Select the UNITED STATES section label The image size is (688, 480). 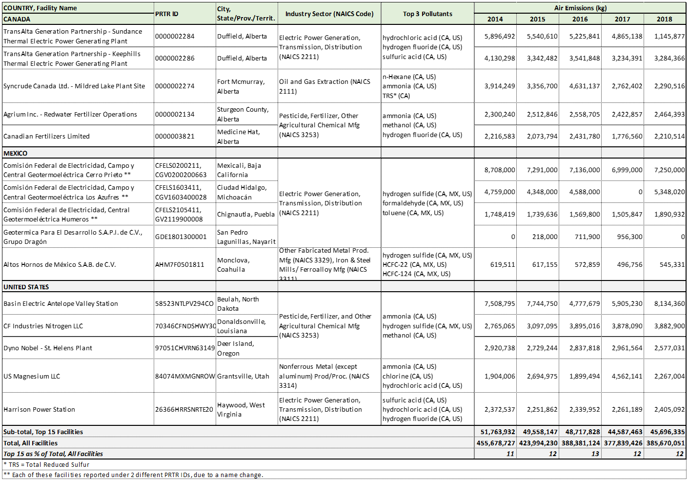[26, 287]
